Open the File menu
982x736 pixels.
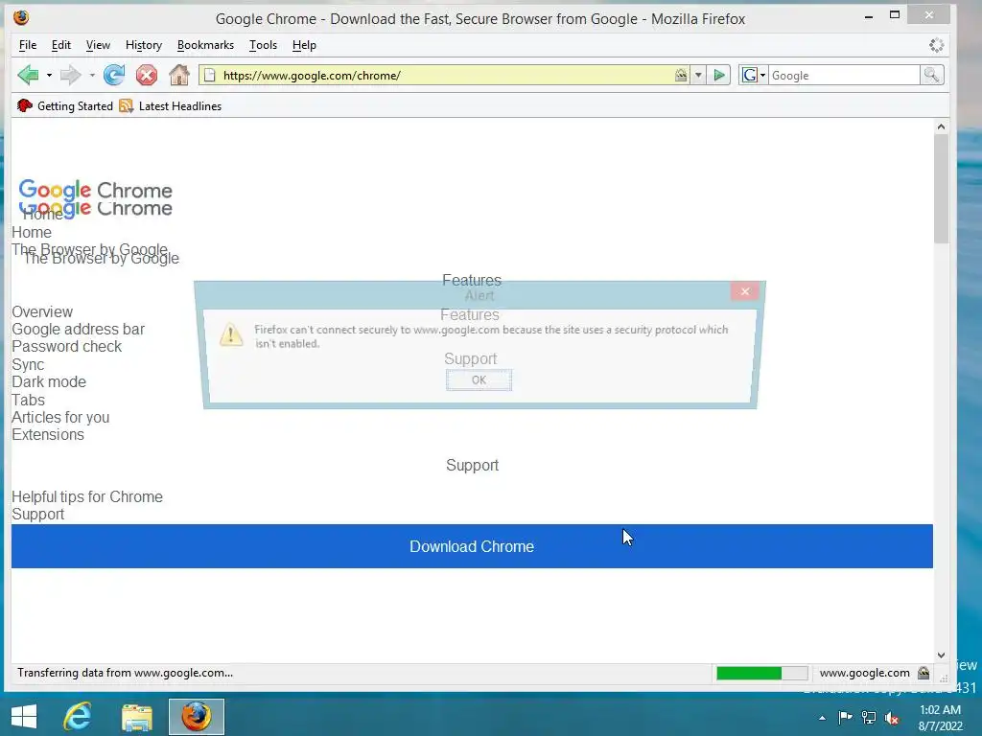[x=28, y=45]
